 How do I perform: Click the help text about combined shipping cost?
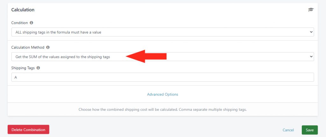click(163, 109)
